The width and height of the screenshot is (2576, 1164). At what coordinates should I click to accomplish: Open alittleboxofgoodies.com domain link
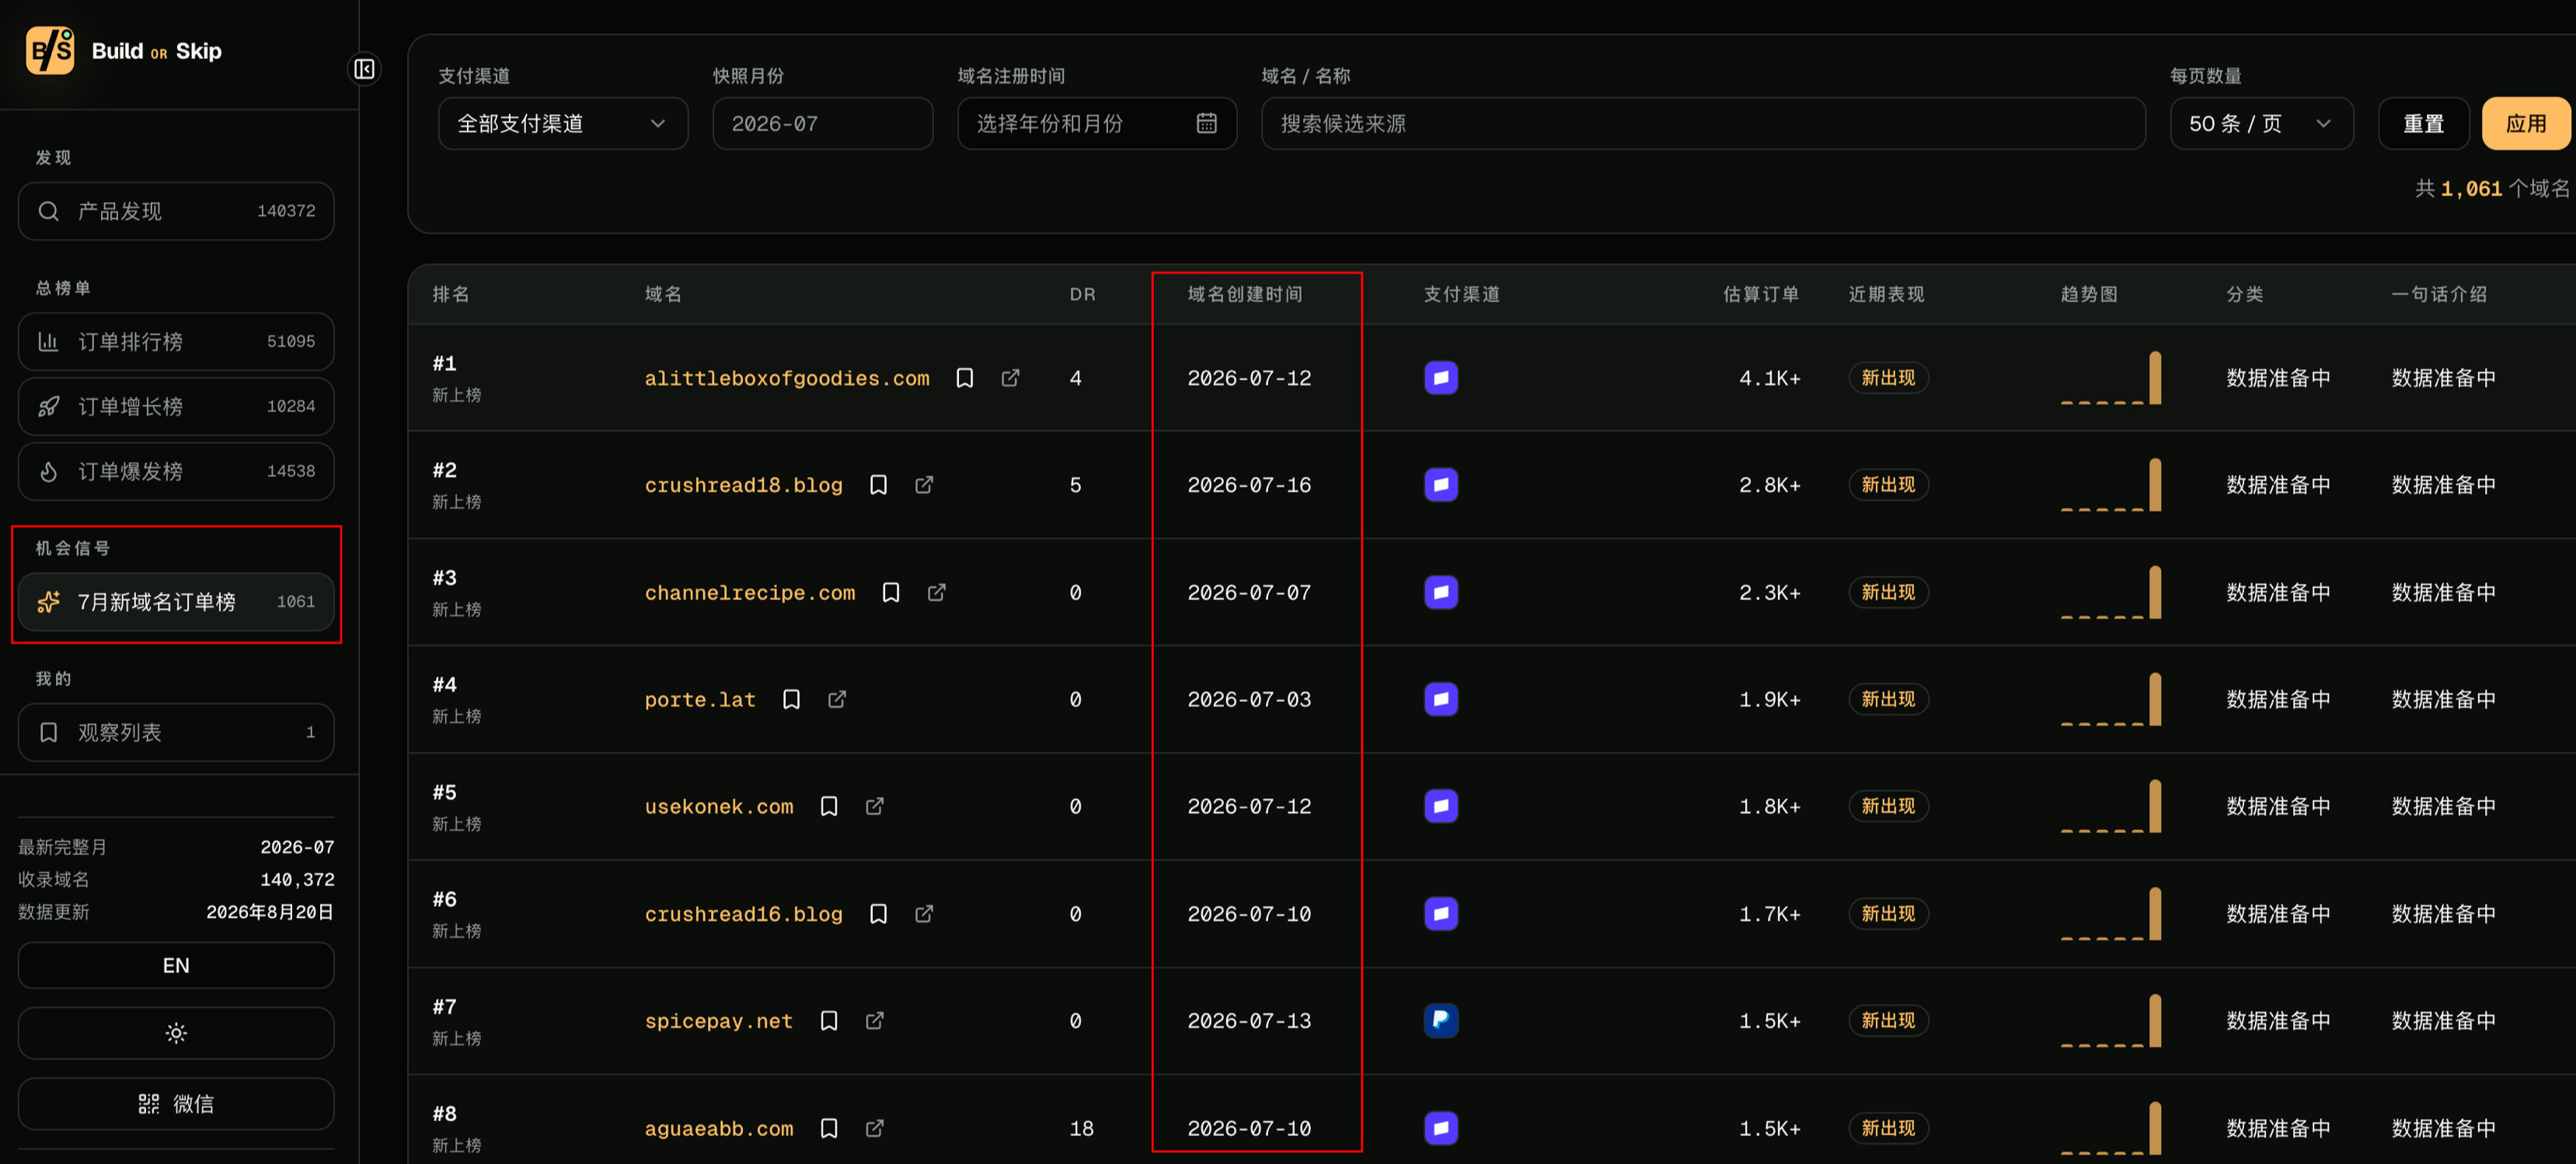pos(787,377)
